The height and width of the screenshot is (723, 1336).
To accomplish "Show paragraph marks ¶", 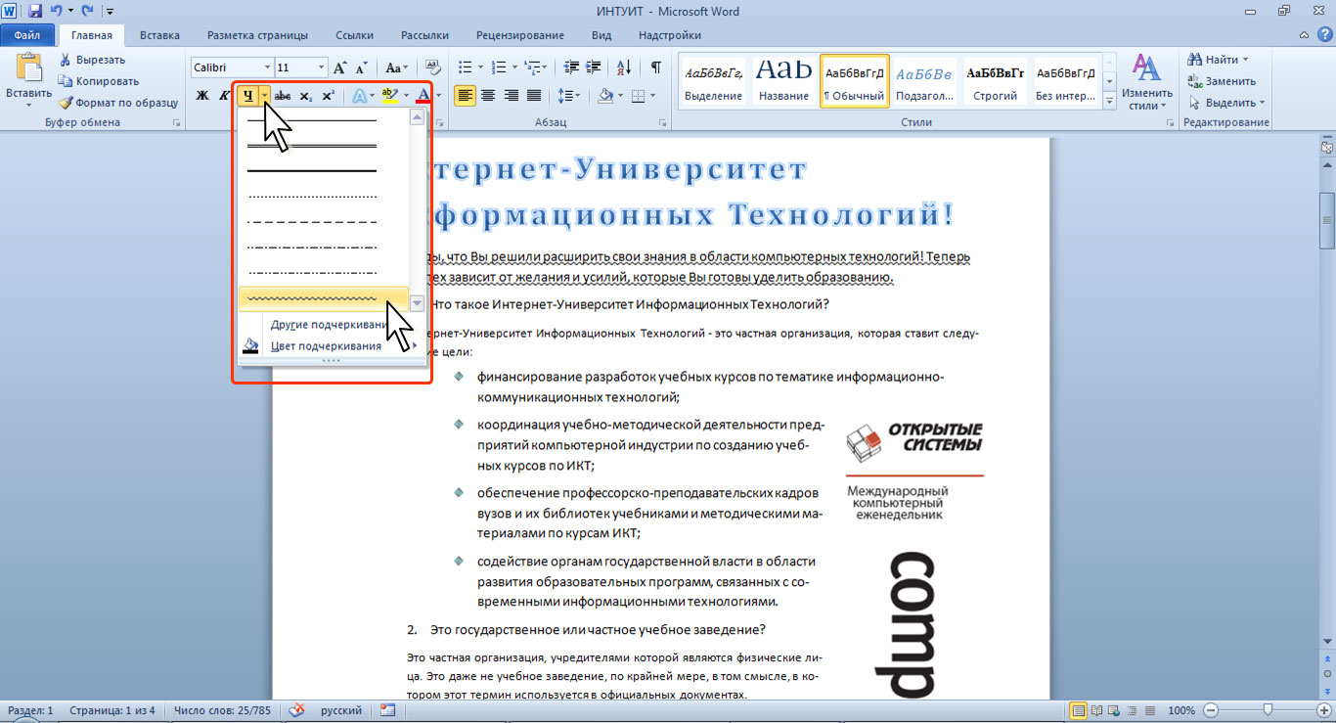I will tap(655, 68).
